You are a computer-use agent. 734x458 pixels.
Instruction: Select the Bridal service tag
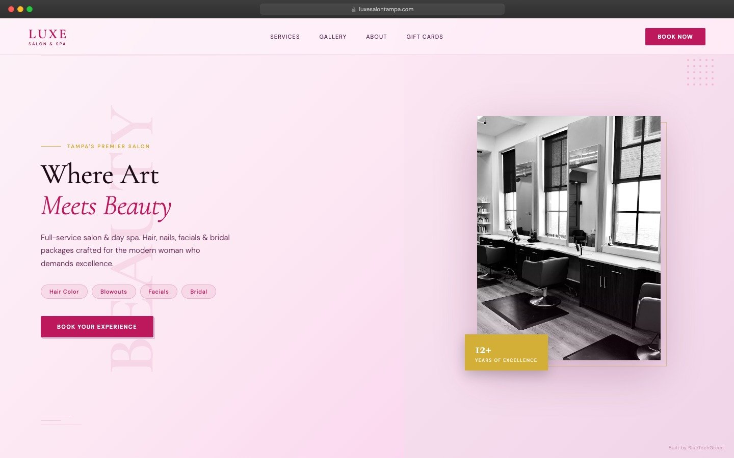pyautogui.click(x=198, y=291)
